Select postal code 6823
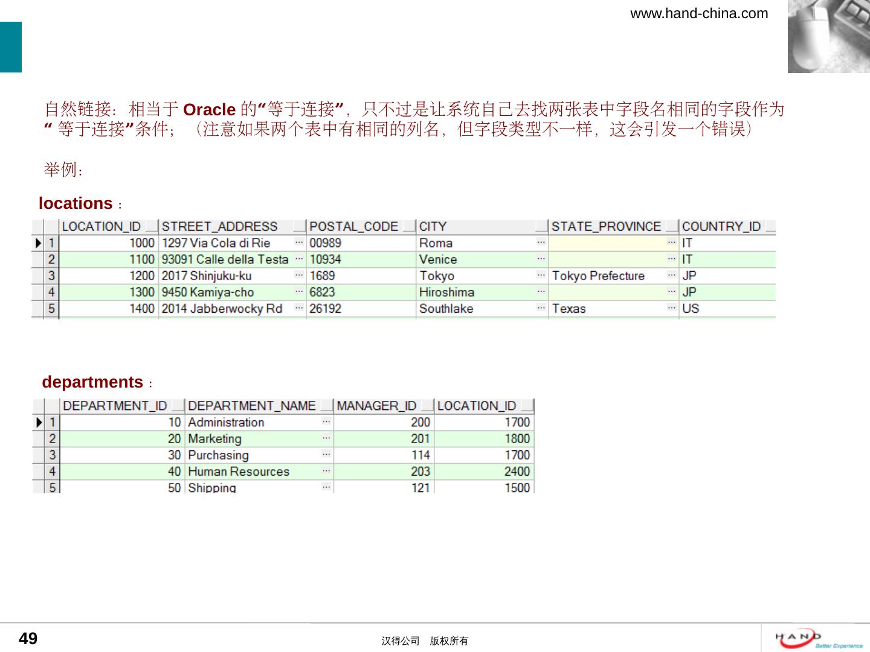The image size is (870, 652). [361, 292]
